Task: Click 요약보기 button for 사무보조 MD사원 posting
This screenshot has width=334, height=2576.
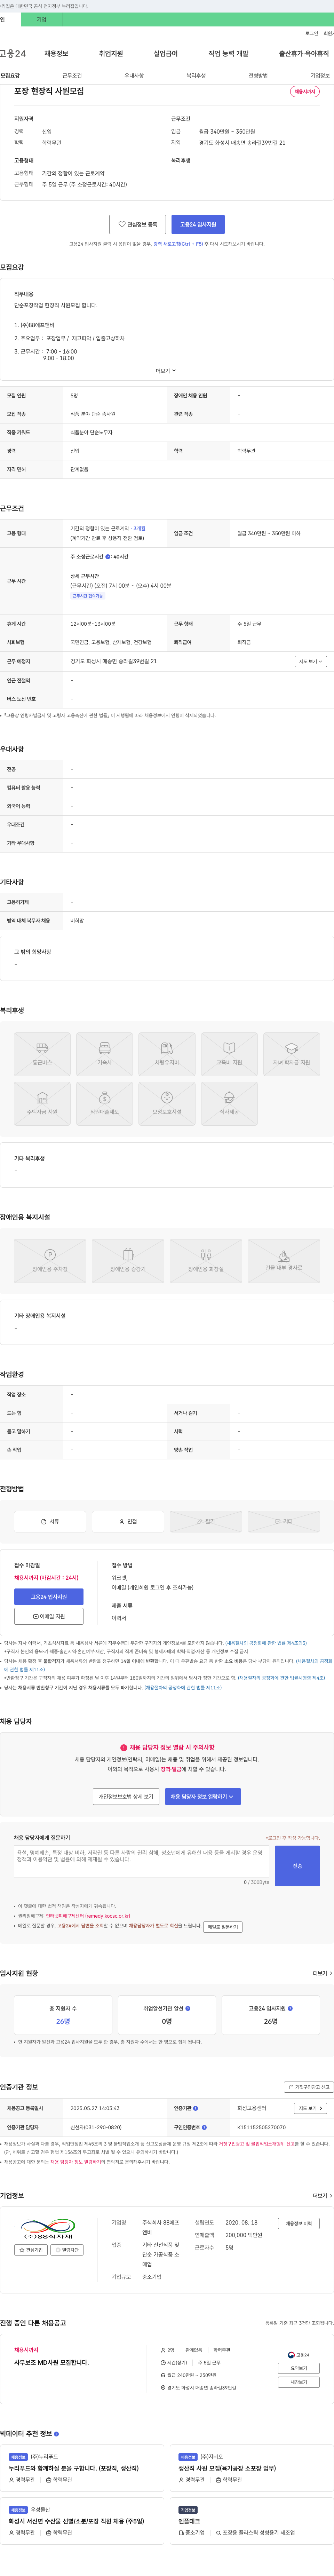Action: [x=298, y=2368]
